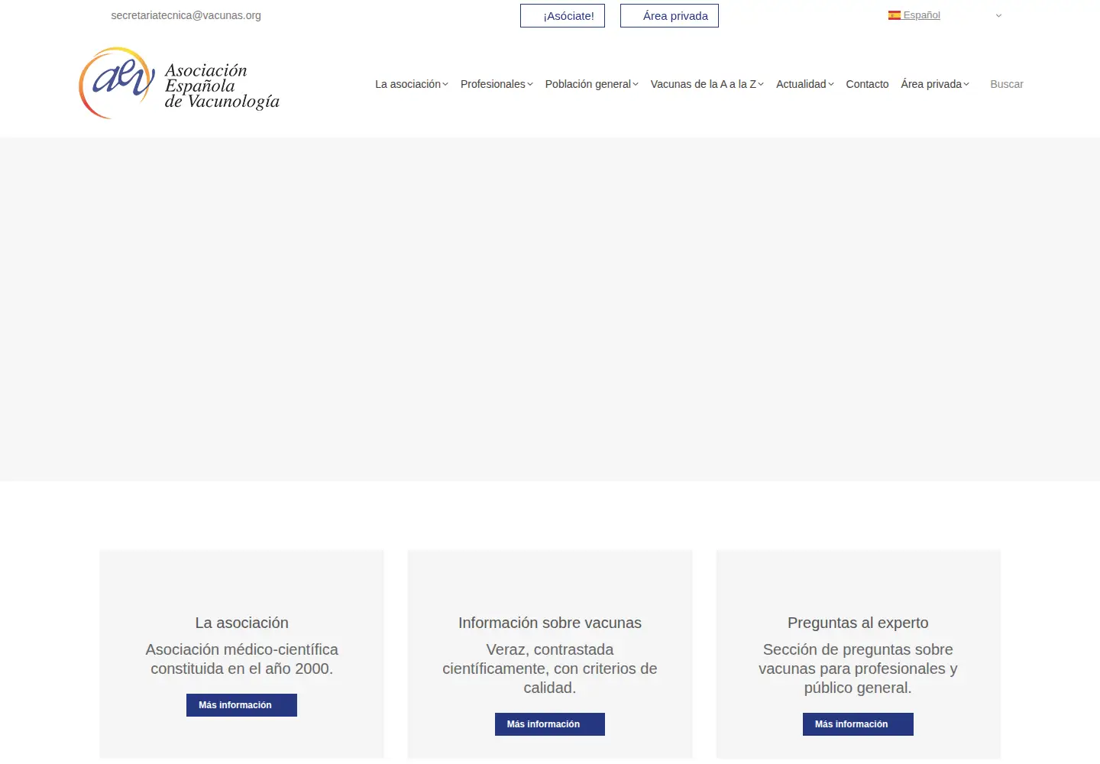Click Más información under Información sobre vacunas

point(550,724)
